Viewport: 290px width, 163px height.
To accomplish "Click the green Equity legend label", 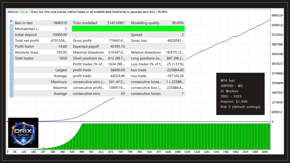I will [24, 12].
